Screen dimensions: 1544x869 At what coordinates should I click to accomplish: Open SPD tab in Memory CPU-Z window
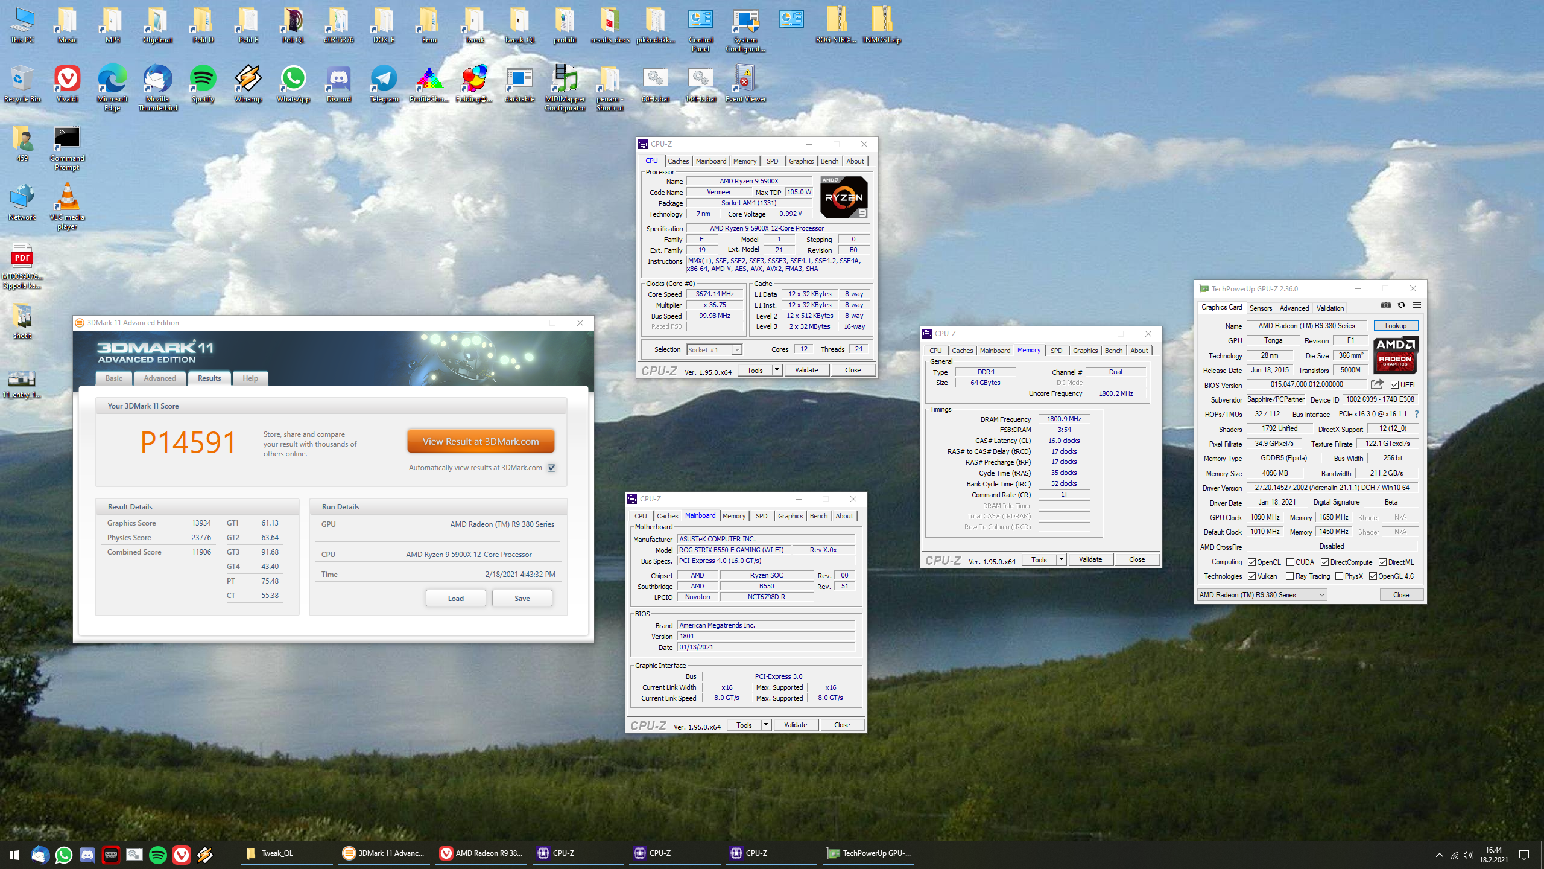click(1056, 351)
